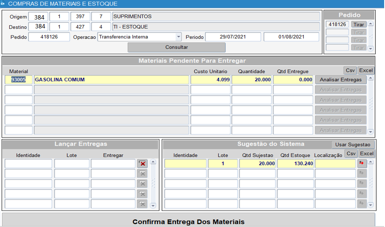385x227 pixels.
Task: Click scroll down arrow in Sugestão do Sistema list
Action: [x=371, y=205]
